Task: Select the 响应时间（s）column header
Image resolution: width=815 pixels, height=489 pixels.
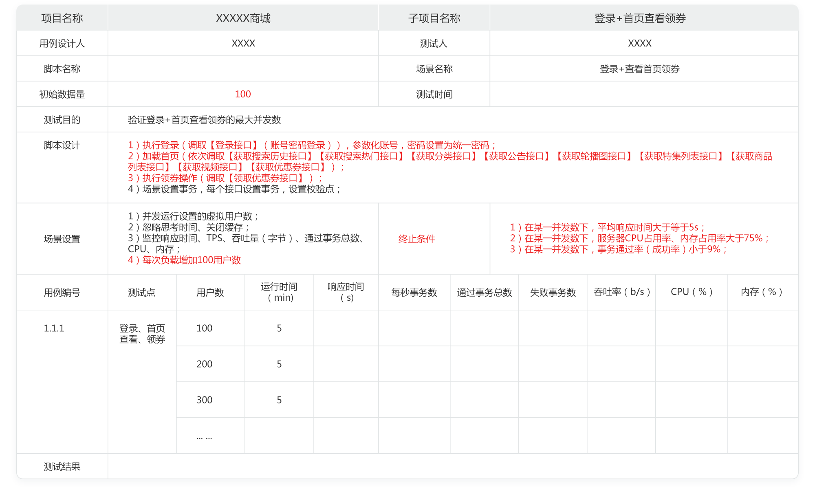Action: [346, 292]
